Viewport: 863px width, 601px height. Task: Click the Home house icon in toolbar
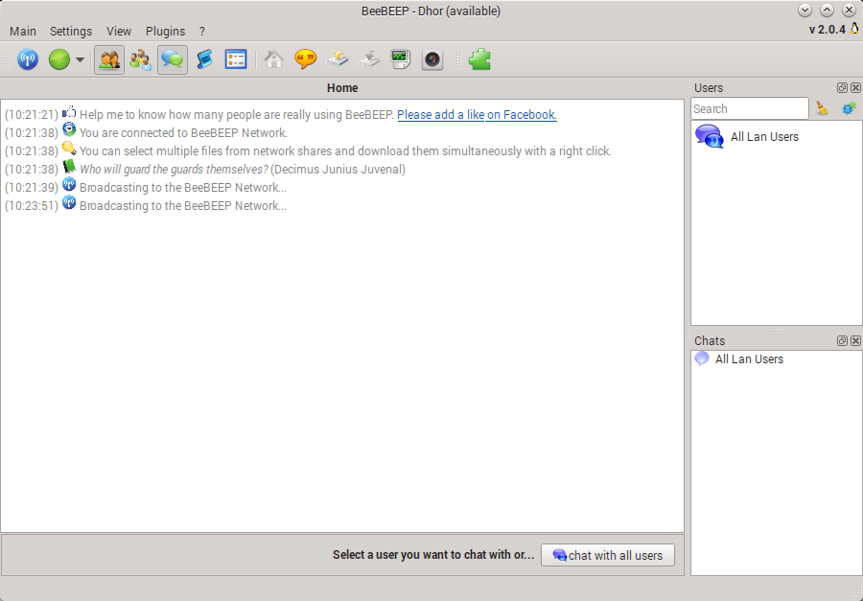[273, 59]
